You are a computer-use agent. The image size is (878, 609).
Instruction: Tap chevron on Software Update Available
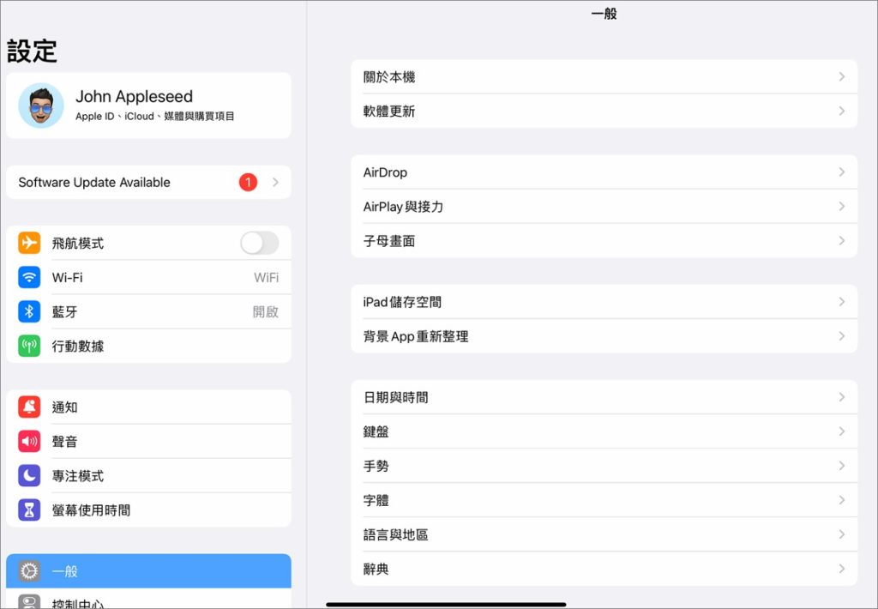pyautogui.click(x=275, y=182)
